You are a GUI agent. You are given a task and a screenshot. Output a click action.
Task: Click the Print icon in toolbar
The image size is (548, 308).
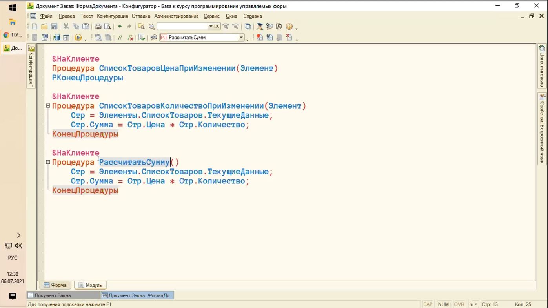tap(98, 27)
